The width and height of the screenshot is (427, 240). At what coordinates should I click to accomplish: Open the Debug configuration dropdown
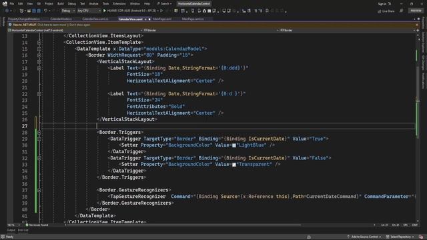[x=68, y=11]
